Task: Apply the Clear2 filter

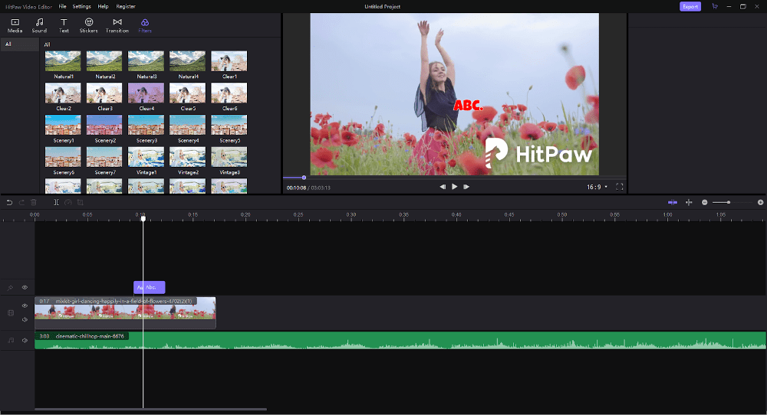Action: [63, 93]
